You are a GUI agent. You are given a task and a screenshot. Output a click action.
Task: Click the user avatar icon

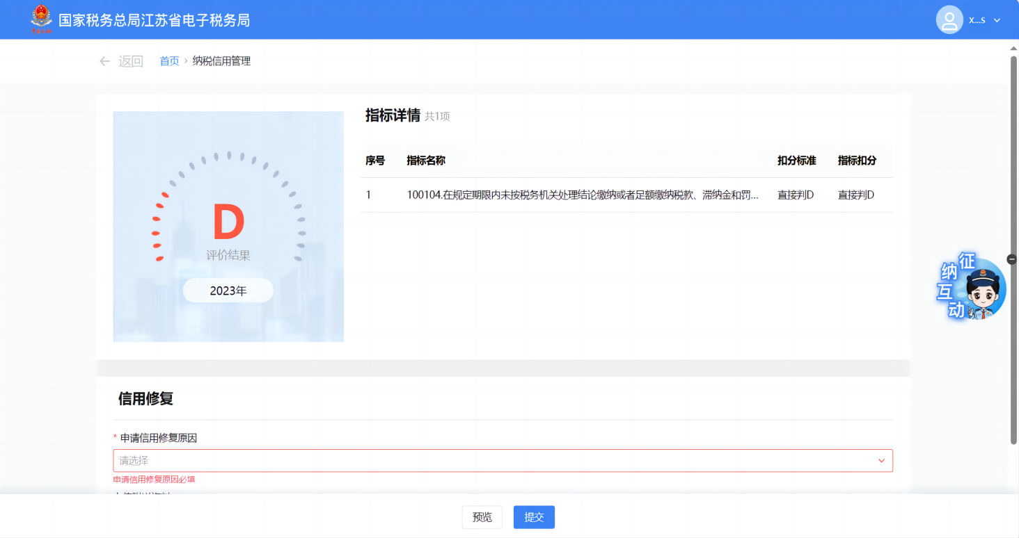pyautogui.click(x=949, y=20)
